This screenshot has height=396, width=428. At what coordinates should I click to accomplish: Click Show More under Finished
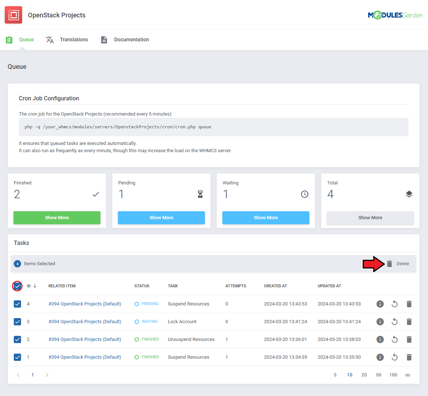point(57,218)
